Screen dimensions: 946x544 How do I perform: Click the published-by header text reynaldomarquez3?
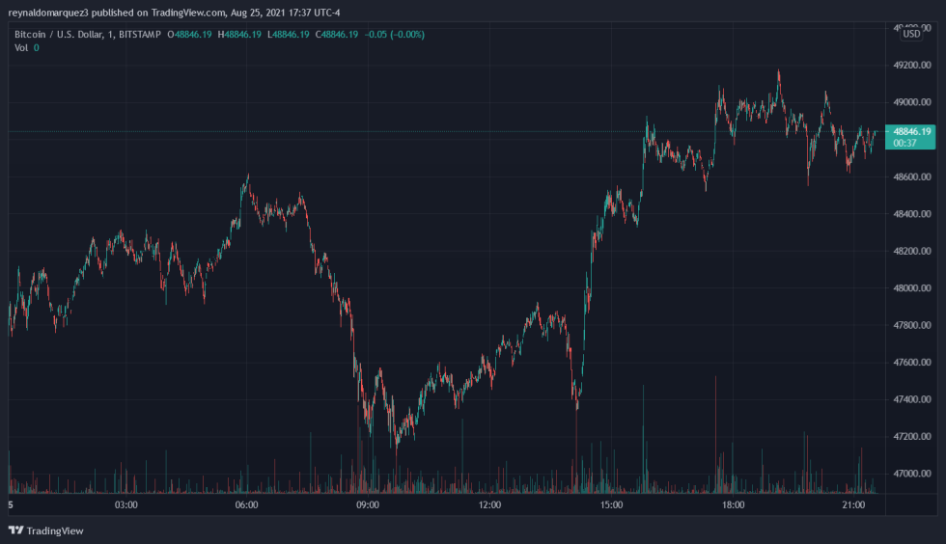[x=48, y=13]
